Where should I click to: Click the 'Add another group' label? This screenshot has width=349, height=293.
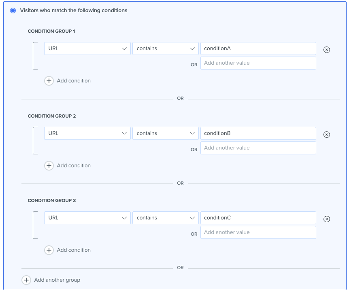[57, 280]
